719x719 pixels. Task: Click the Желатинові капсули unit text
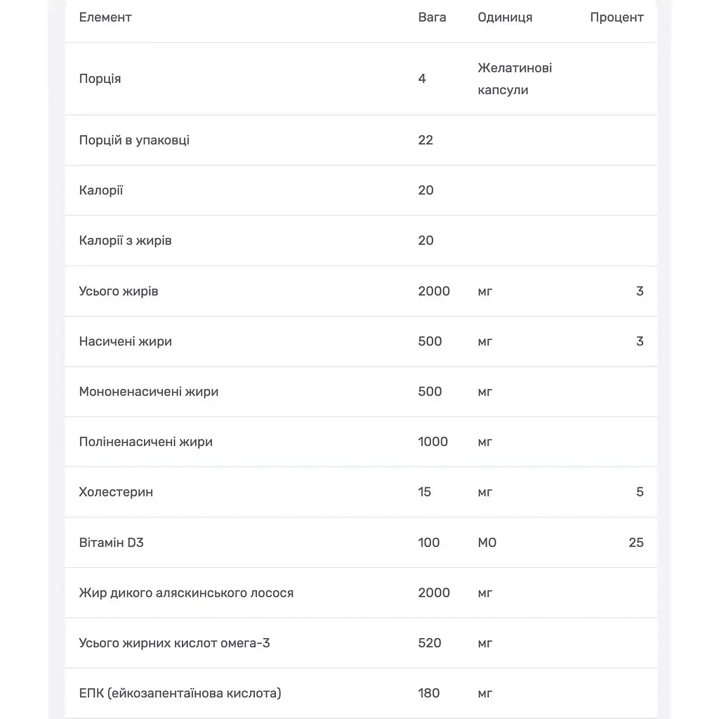coord(515,79)
